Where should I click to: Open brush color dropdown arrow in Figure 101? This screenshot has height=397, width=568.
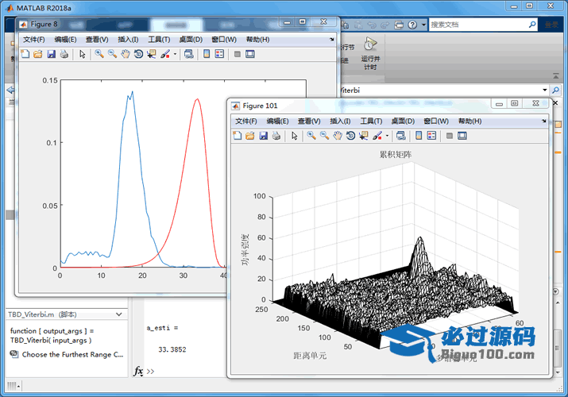coord(387,136)
